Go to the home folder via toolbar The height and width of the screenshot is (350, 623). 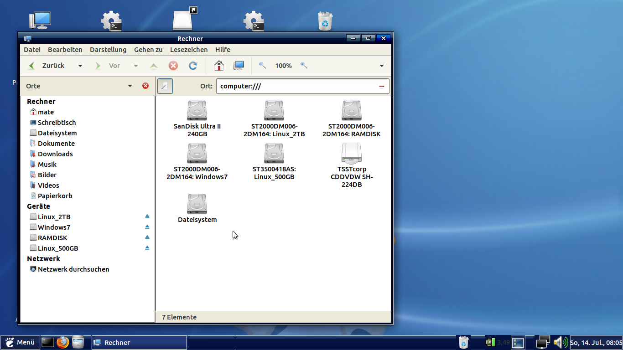pos(219,66)
